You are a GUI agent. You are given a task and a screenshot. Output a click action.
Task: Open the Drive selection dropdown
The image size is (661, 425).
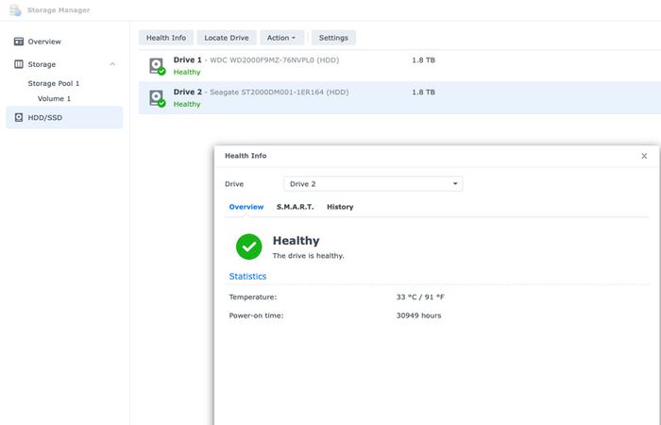pyautogui.click(x=373, y=184)
